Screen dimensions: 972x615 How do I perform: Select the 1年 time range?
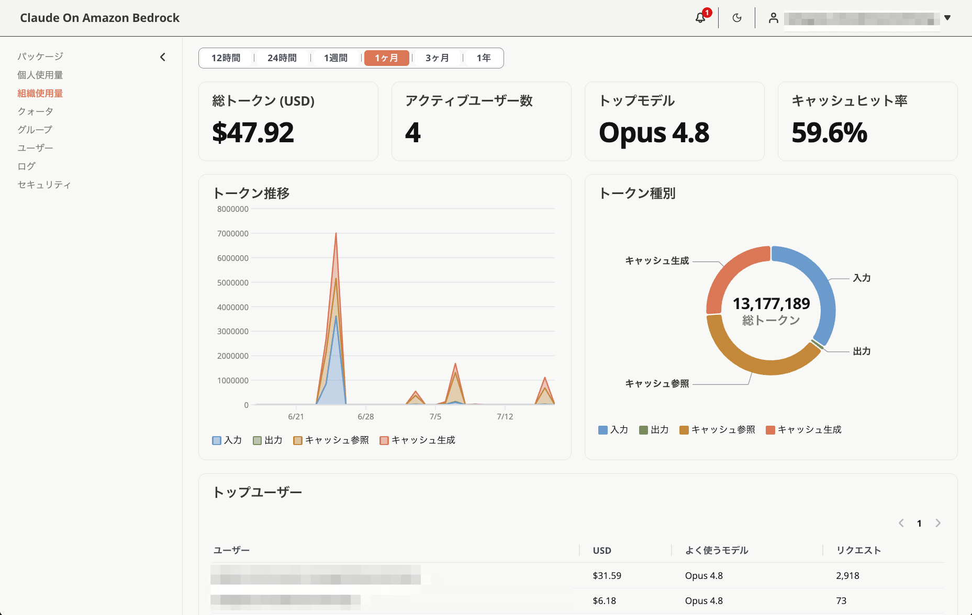point(484,58)
